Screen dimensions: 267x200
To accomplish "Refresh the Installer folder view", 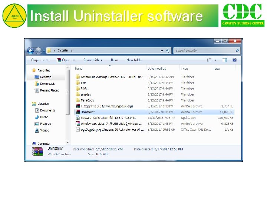I will click(x=168, y=51).
